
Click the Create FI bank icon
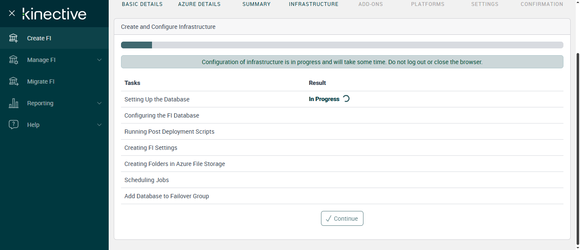pyautogui.click(x=14, y=38)
